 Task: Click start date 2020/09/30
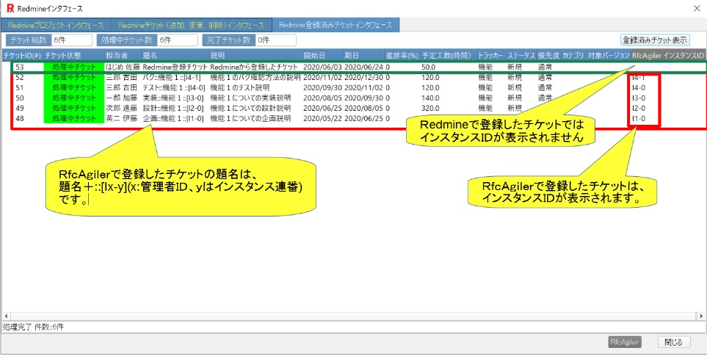click(322, 87)
